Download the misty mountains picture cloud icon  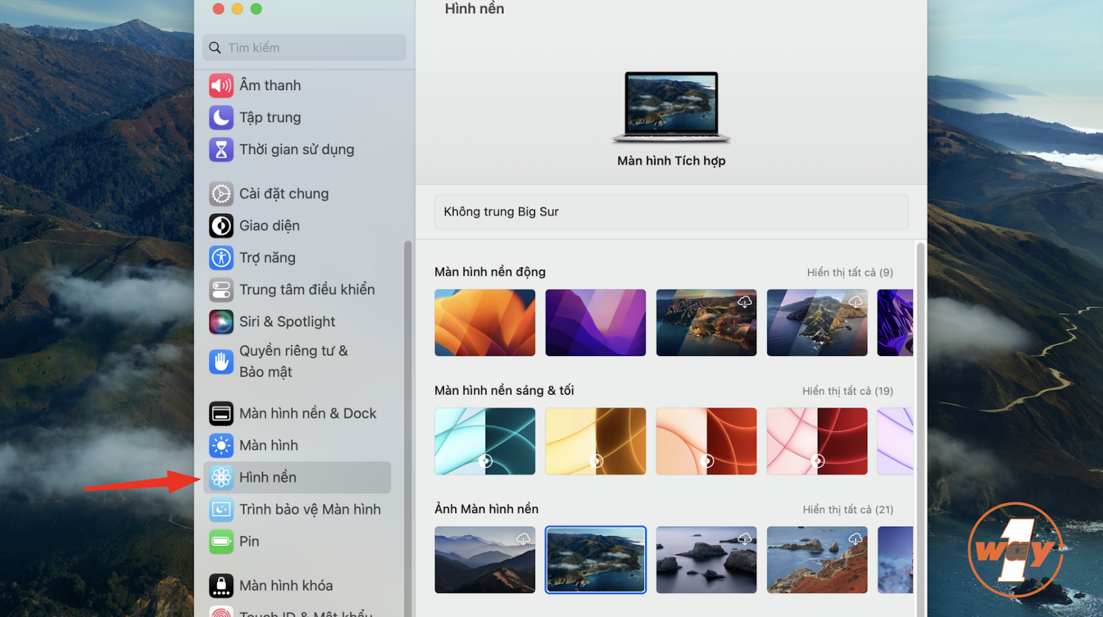(523, 538)
